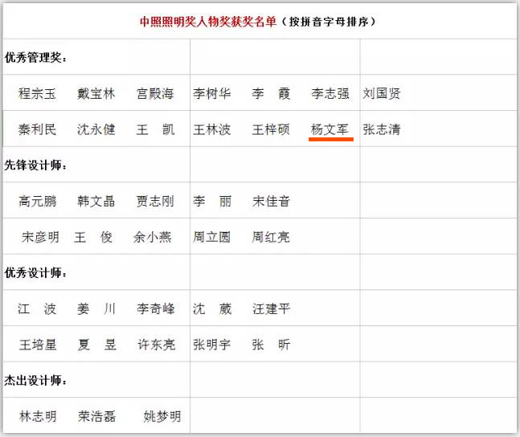Select the name 张志清

[382, 129]
